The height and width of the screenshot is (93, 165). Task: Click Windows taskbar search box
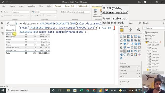click(x=28, y=90)
